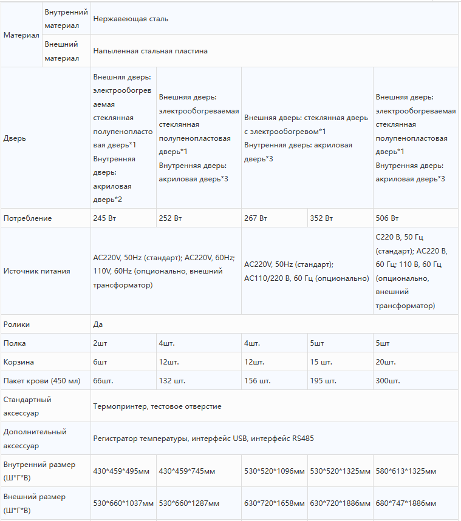Click the 'Да' value for rollers
Image resolution: width=461 pixels, height=521 pixels.
98,324
